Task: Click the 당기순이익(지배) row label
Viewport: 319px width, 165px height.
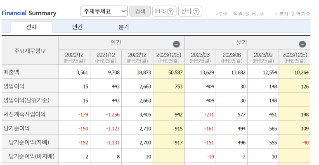Action: [x=29, y=142]
